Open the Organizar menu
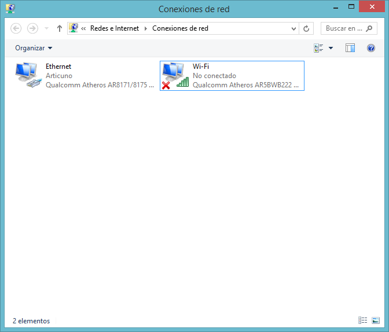This screenshot has width=389, height=332. pyautogui.click(x=34, y=48)
